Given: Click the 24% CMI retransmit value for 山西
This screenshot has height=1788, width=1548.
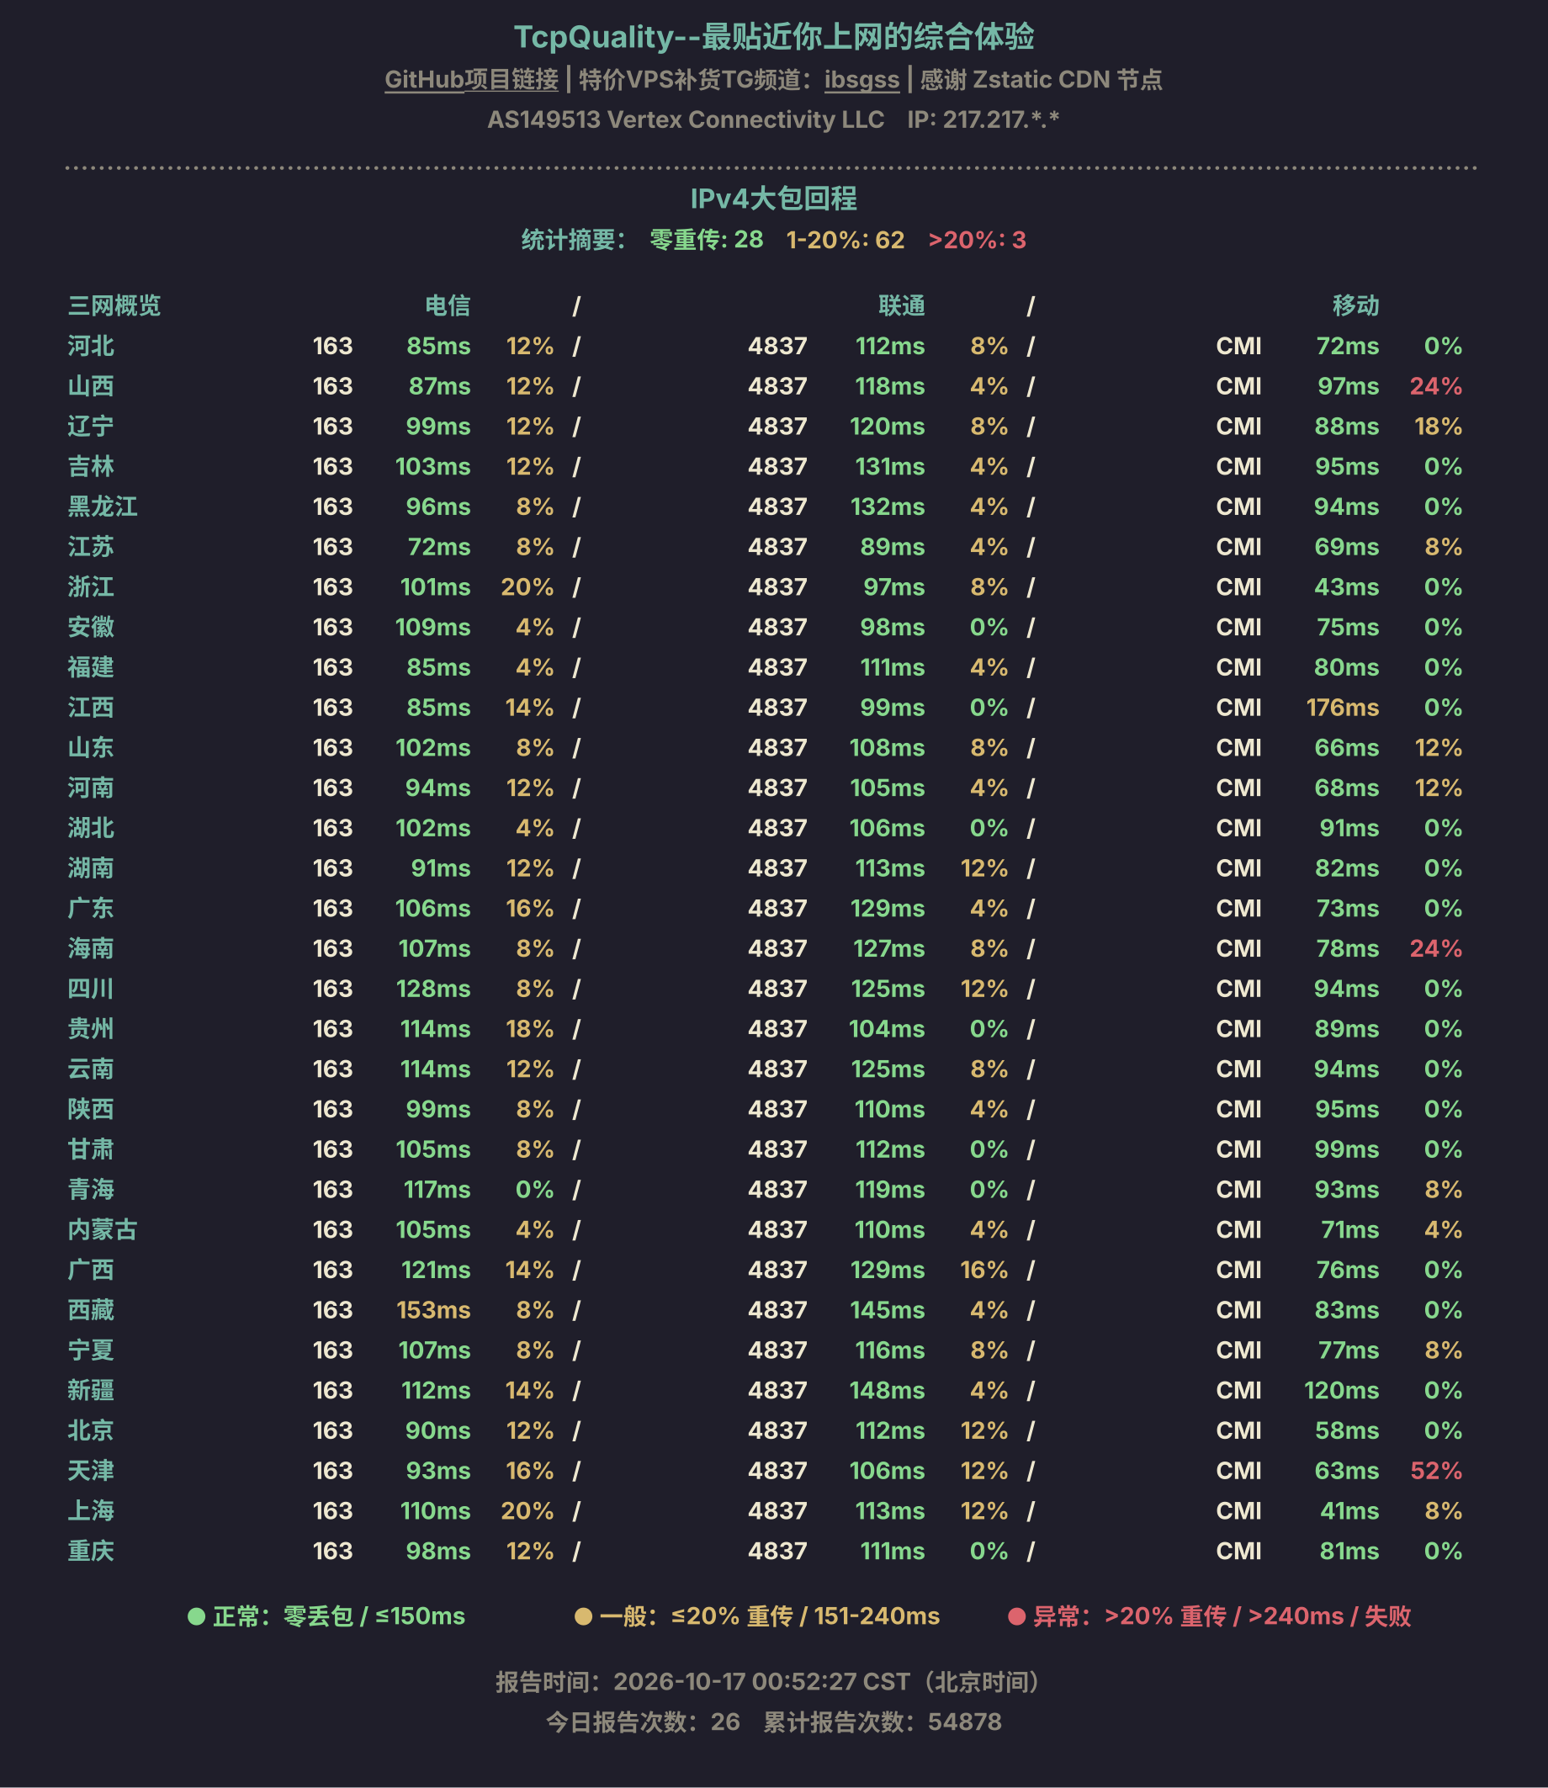Looking at the screenshot, I should [1436, 386].
